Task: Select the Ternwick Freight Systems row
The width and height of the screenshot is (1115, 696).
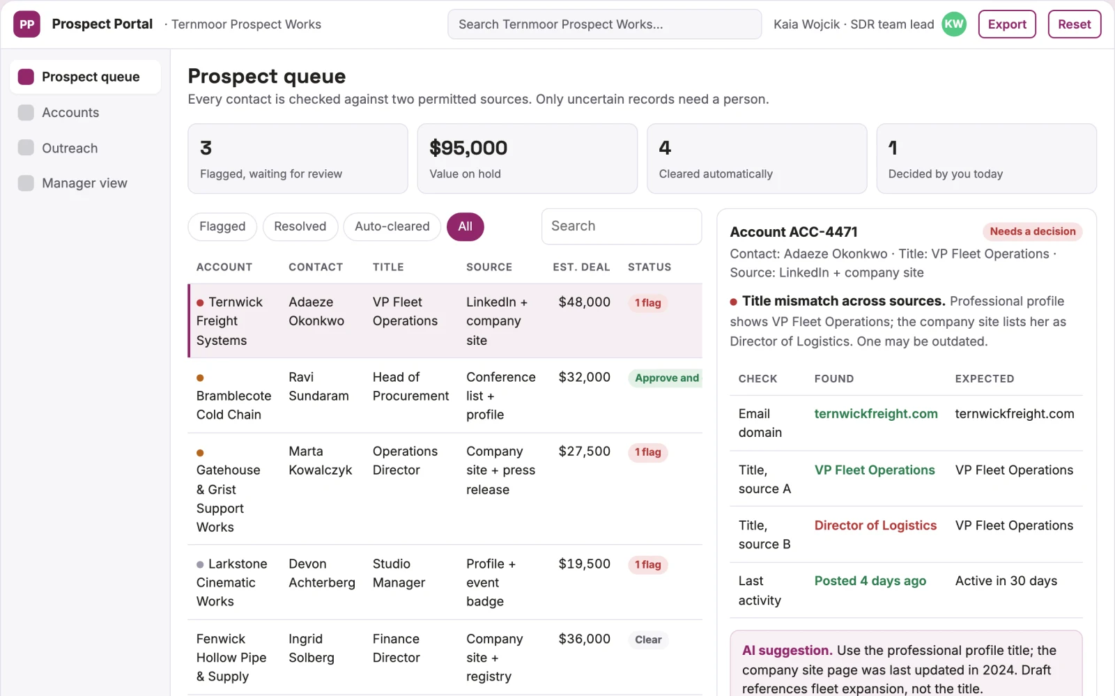Action: click(445, 321)
